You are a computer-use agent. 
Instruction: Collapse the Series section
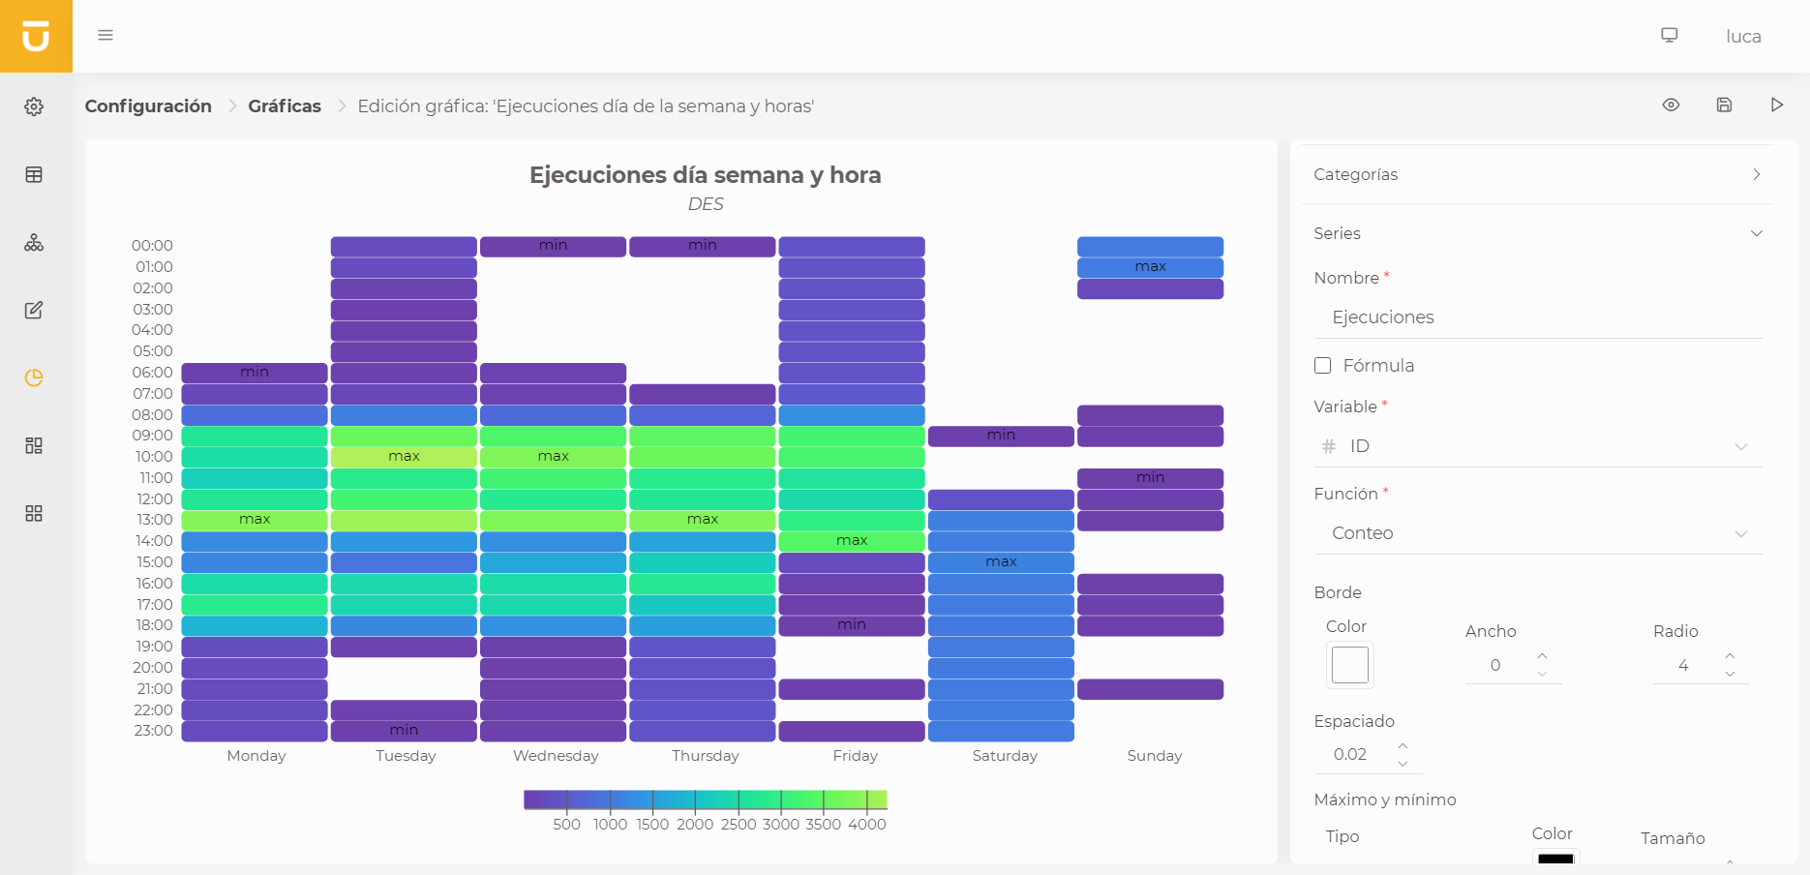[1757, 232]
